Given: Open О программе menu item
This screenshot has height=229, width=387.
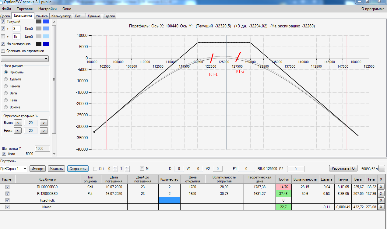Looking at the screenshot, I should 373,9.
